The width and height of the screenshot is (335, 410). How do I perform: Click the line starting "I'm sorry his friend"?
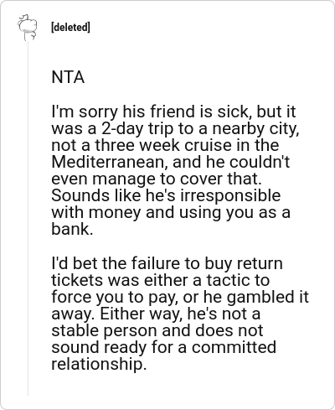pyautogui.click(x=173, y=112)
